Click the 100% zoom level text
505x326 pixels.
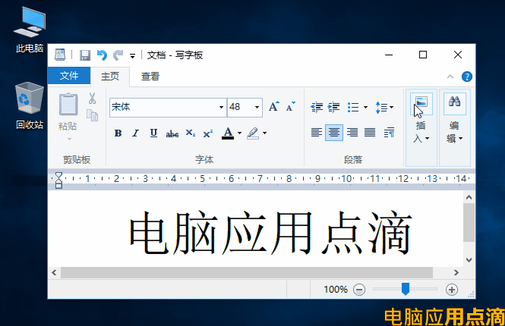336,290
